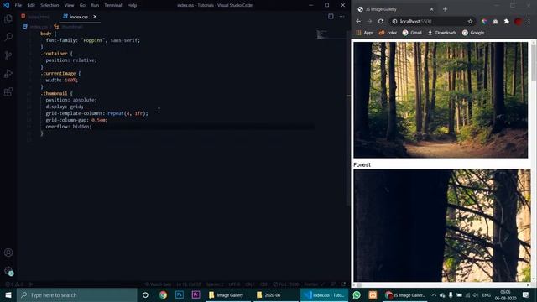Open Source Control view in activity bar
The image size is (537, 302).
click(x=8, y=55)
